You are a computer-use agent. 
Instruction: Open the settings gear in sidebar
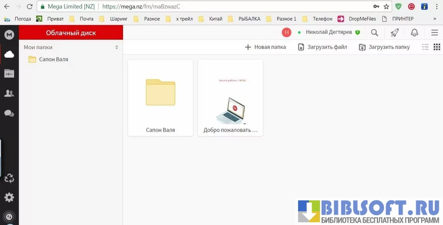9,198
